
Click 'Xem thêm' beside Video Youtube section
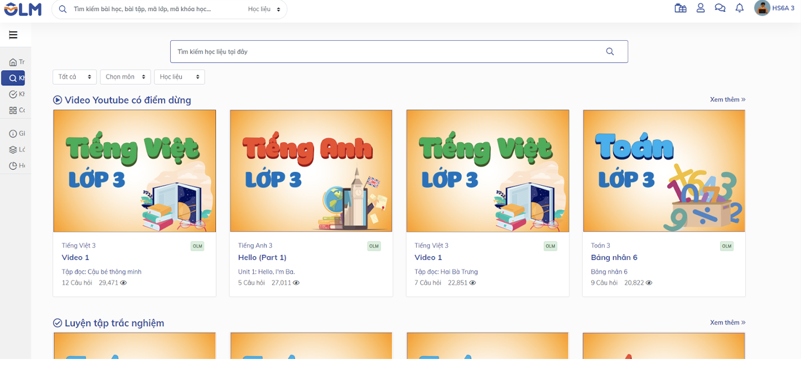(x=727, y=100)
